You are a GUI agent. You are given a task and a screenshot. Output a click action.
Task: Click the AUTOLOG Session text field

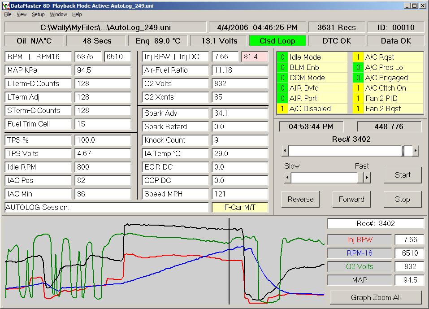click(x=107, y=207)
